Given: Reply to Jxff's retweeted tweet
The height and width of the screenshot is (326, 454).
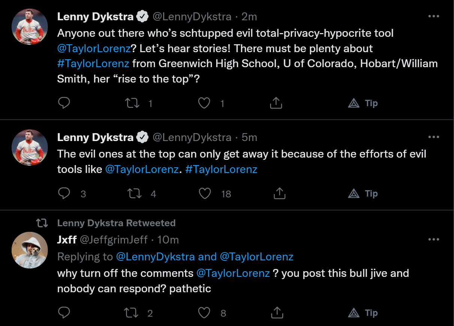Looking at the screenshot, I should (64, 313).
